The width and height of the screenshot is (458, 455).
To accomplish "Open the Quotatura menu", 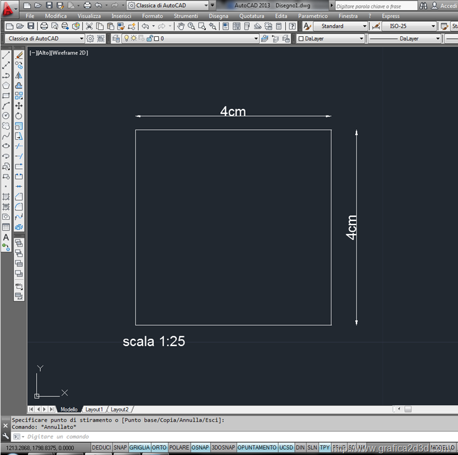I will coord(252,16).
